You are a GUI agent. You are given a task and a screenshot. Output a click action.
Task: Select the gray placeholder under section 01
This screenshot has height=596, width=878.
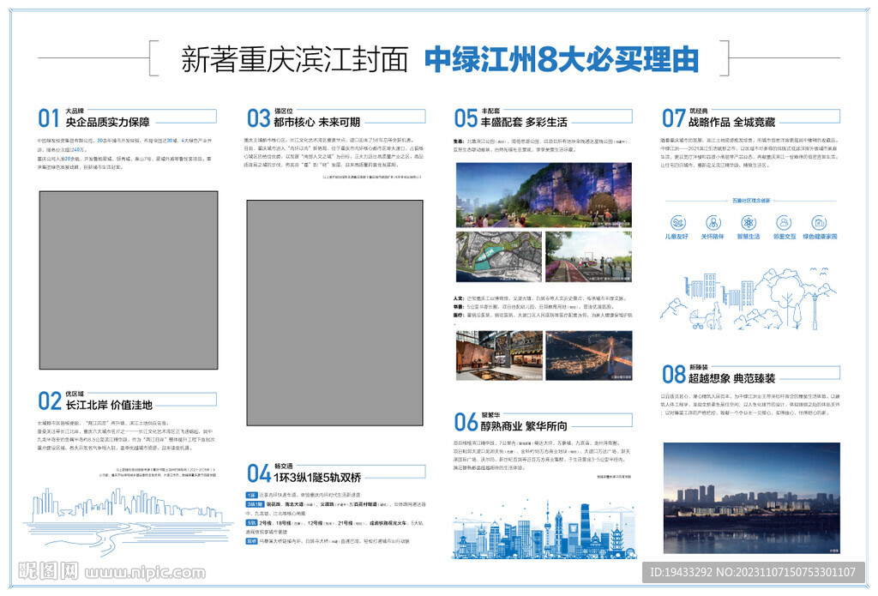pyautogui.click(x=129, y=280)
